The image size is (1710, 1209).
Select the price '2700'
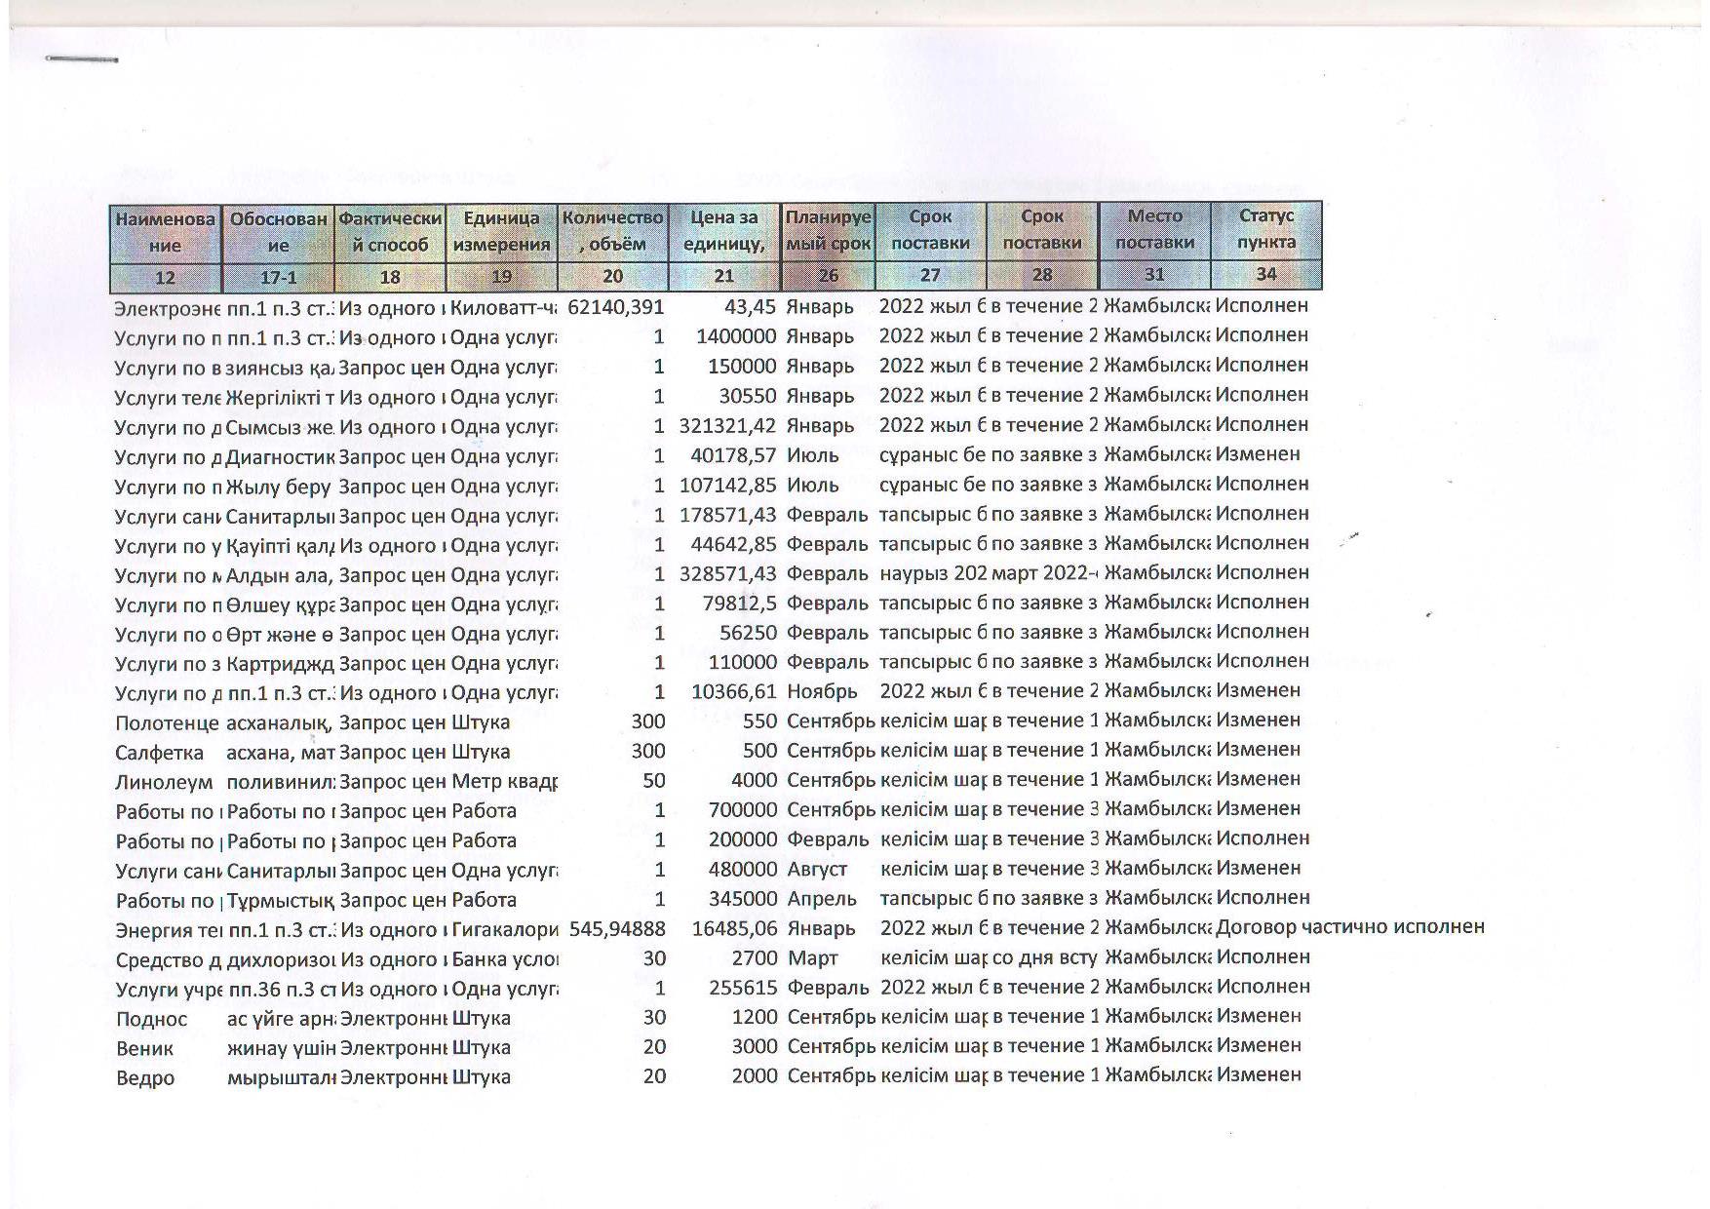pyautogui.click(x=755, y=959)
